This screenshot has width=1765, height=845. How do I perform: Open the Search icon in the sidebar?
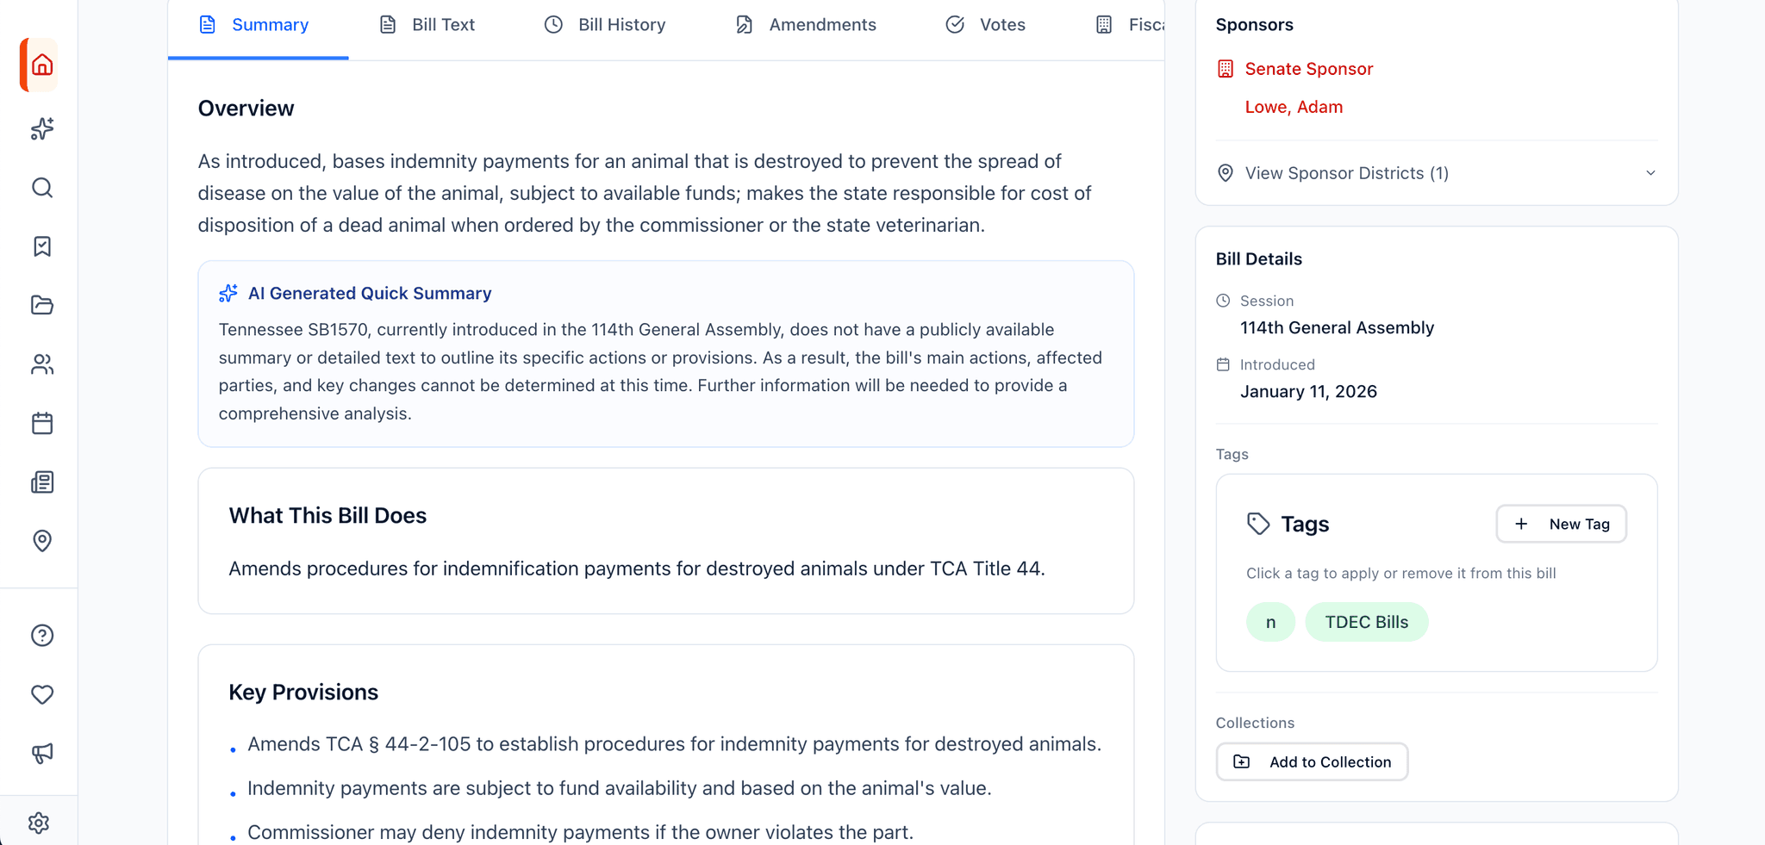click(41, 188)
